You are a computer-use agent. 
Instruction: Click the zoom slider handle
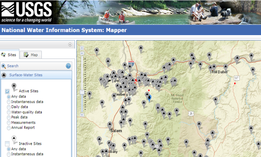pos(82,92)
